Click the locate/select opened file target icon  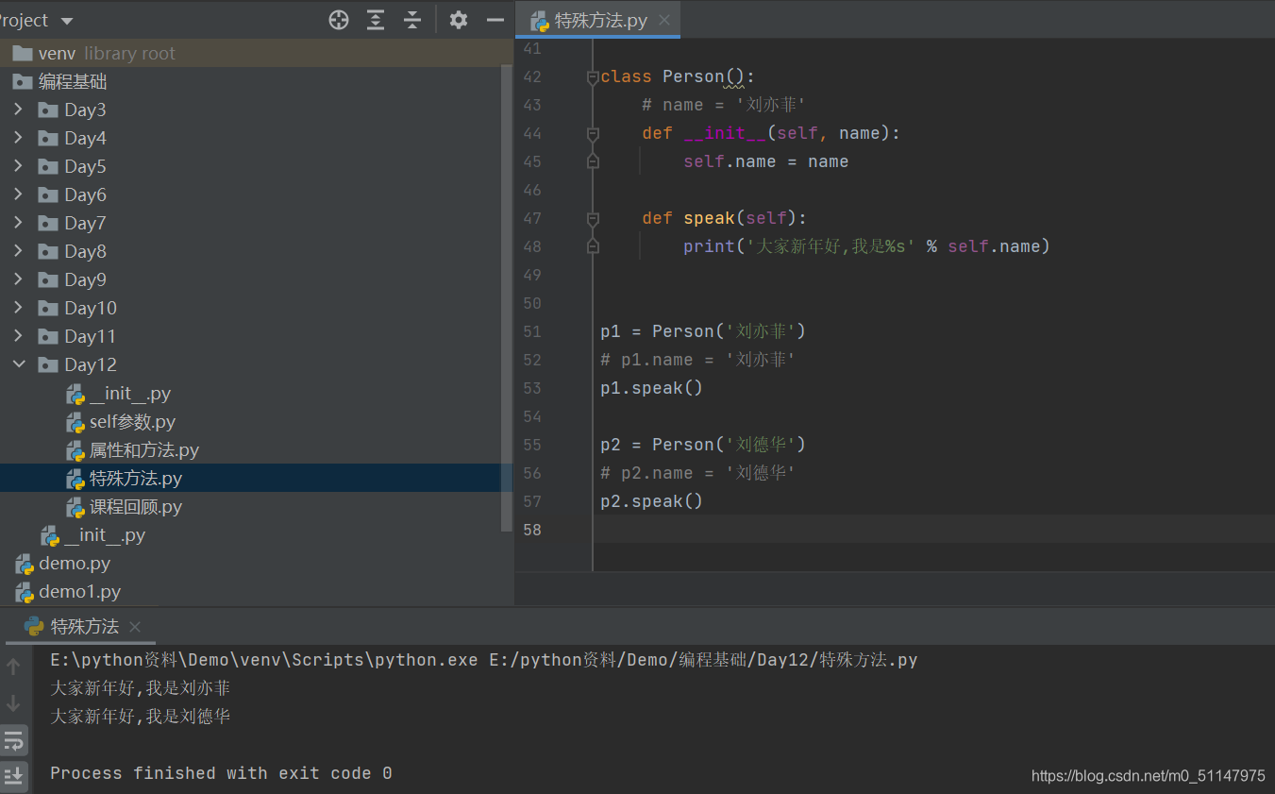pyautogui.click(x=339, y=20)
